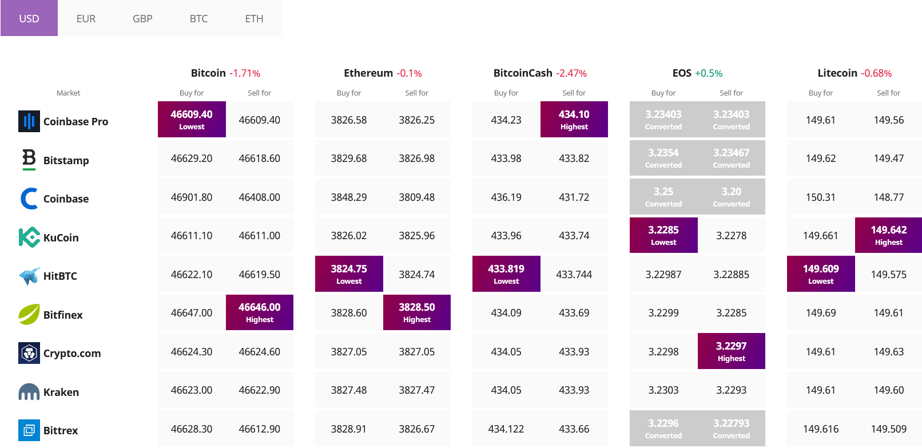
Task: Click Kraken EOS buy price 3.2303
Action: tap(663, 390)
